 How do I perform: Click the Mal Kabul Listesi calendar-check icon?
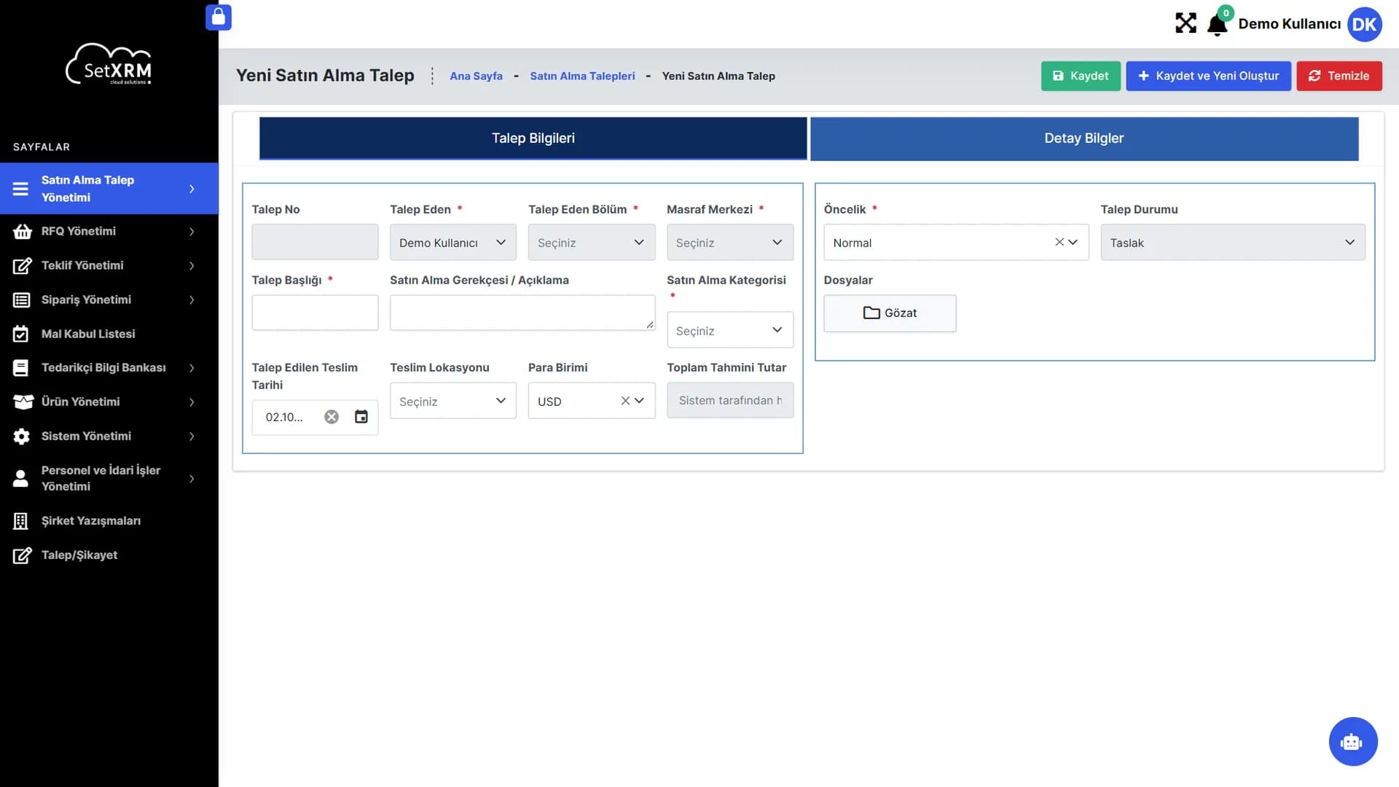21,334
